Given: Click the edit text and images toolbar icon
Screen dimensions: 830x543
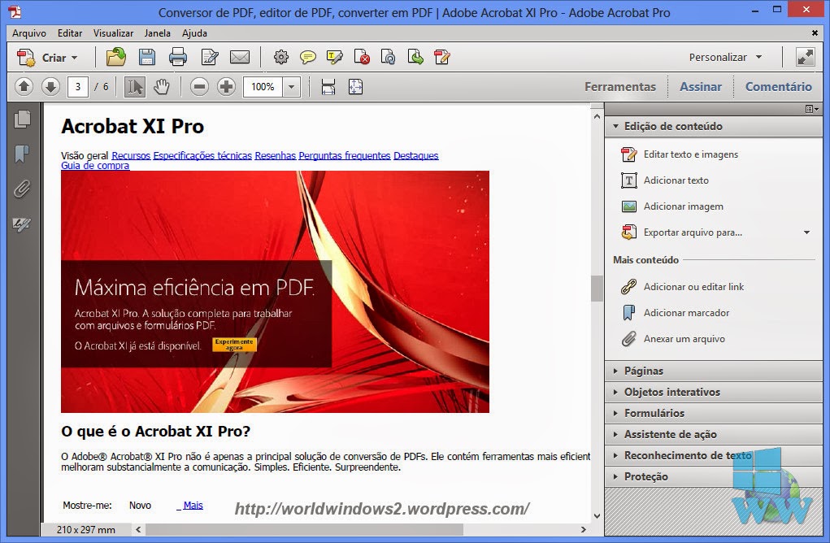Looking at the screenshot, I should point(441,57).
